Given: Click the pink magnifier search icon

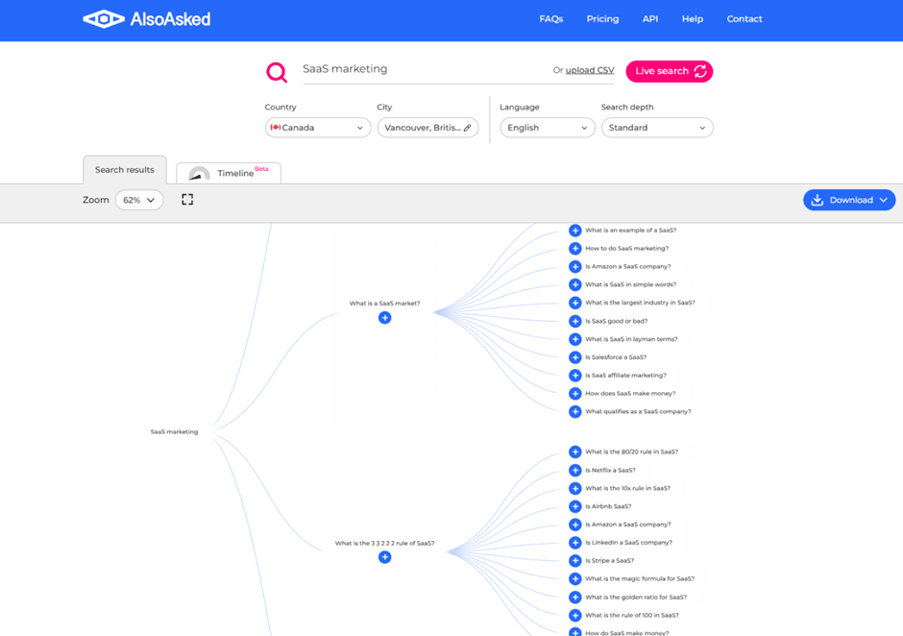Looking at the screenshot, I should (277, 73).
